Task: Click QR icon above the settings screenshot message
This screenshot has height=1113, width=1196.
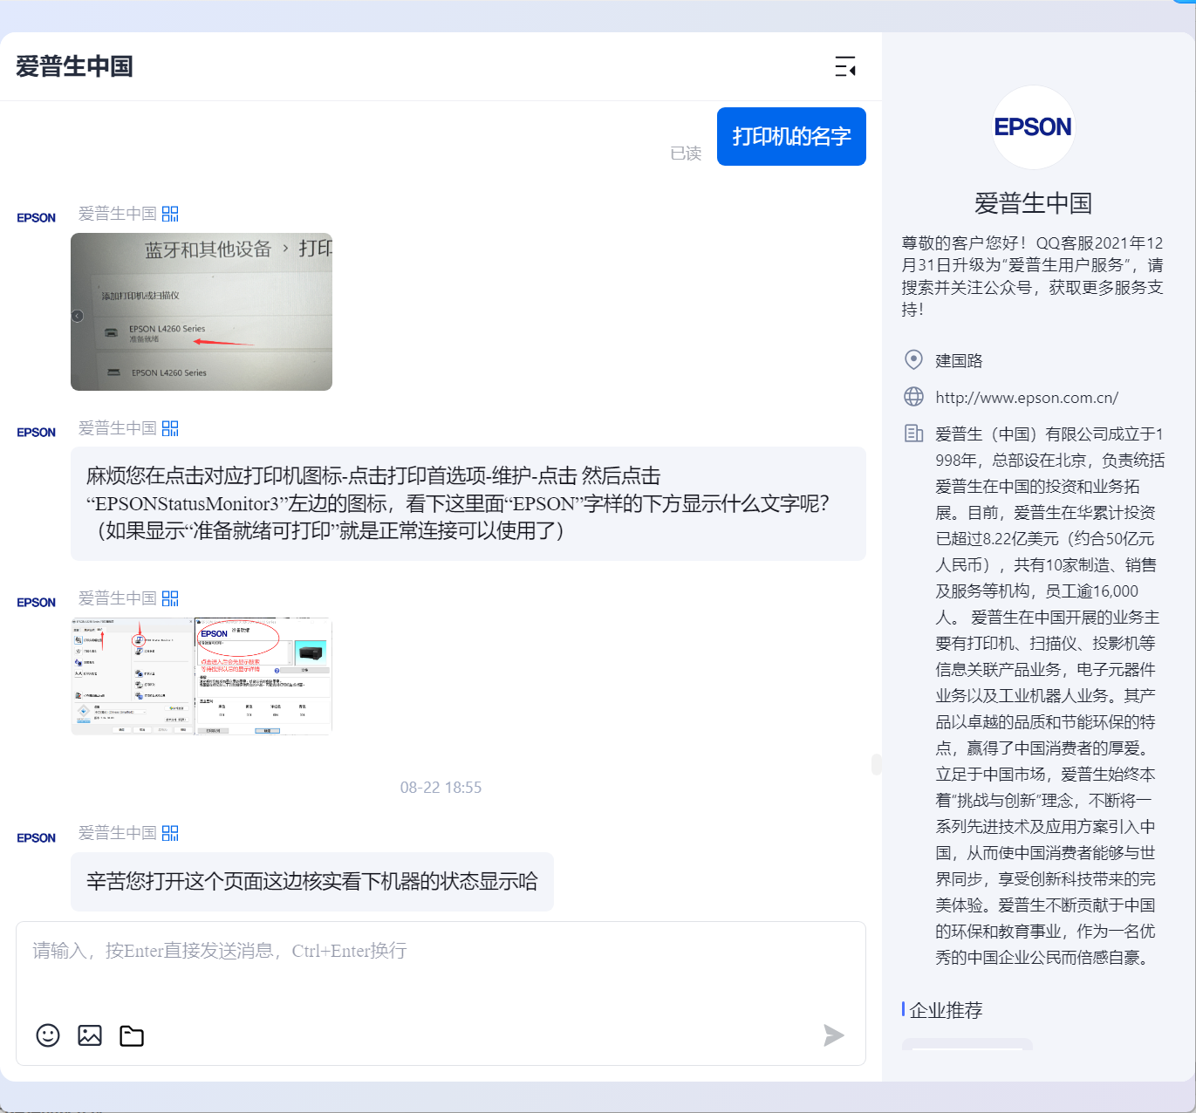Action: click(170, 598)
